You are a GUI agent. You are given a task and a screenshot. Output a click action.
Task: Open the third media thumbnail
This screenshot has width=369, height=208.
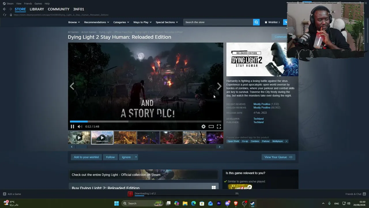(125, 138)
